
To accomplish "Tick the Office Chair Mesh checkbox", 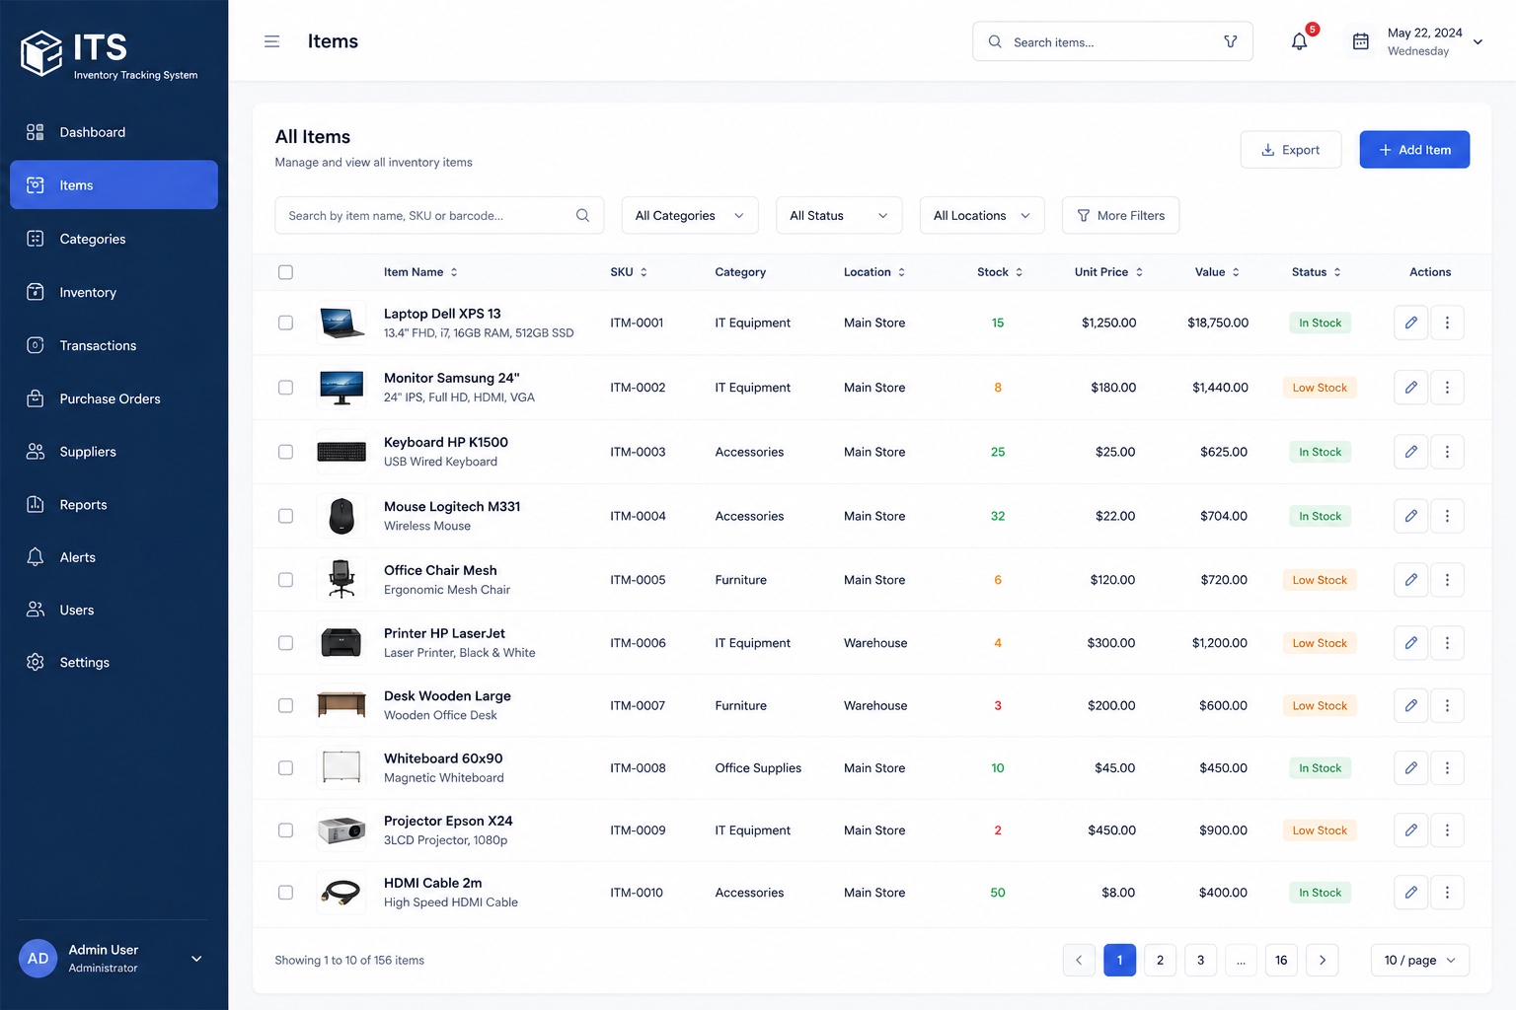I will [285, 580].
